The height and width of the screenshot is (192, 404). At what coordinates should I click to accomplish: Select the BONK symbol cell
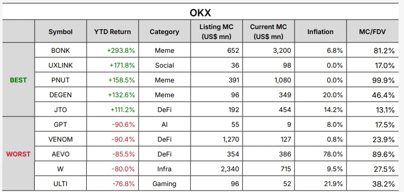coord(60,50)
